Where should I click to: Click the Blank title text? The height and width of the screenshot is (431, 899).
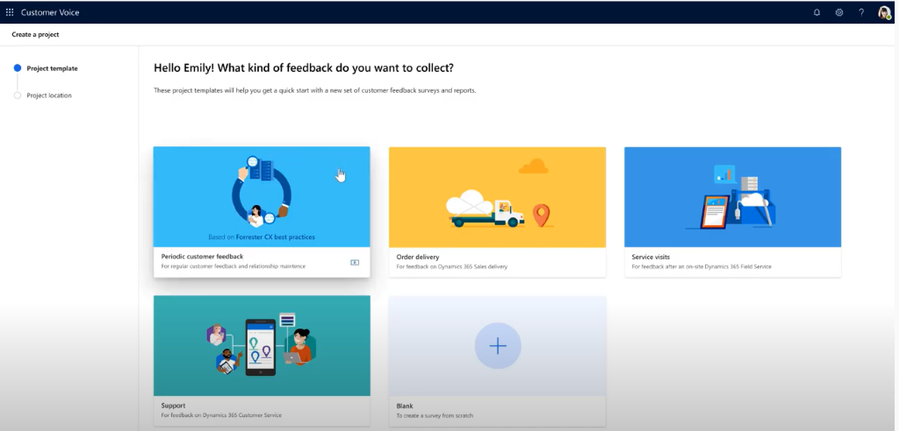point(405,406)
